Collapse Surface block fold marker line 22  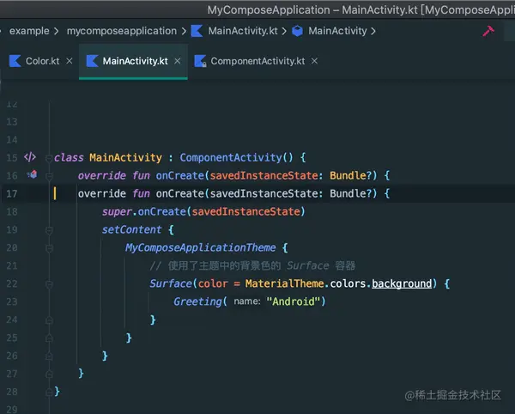click(x=49, y=284)
